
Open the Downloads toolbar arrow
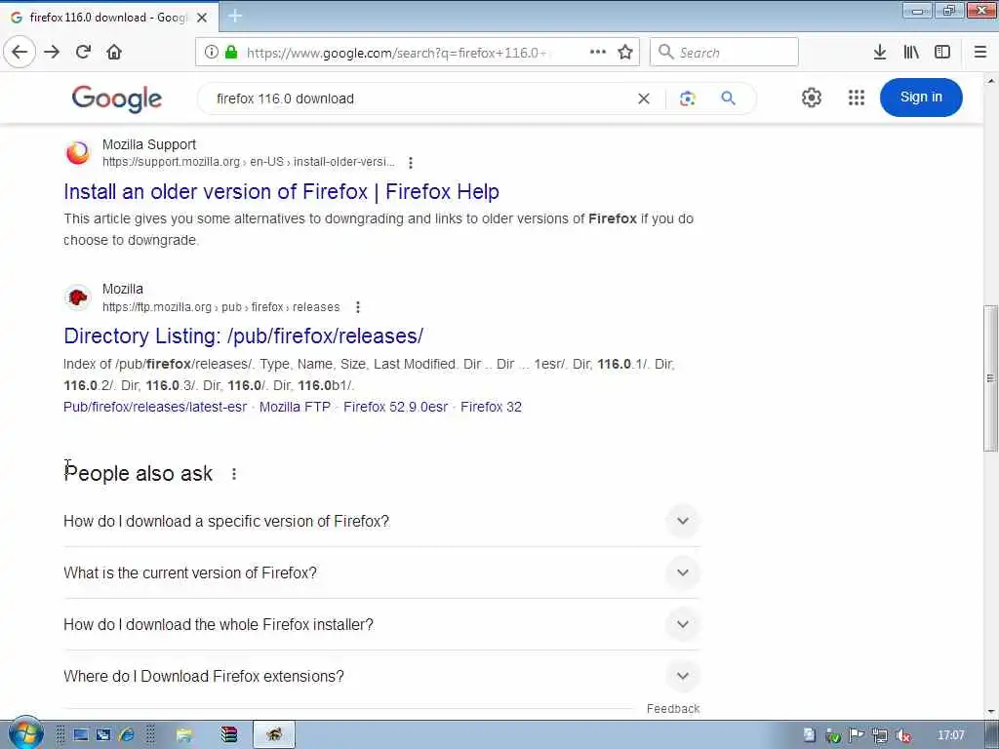click(x=879, y=53)
